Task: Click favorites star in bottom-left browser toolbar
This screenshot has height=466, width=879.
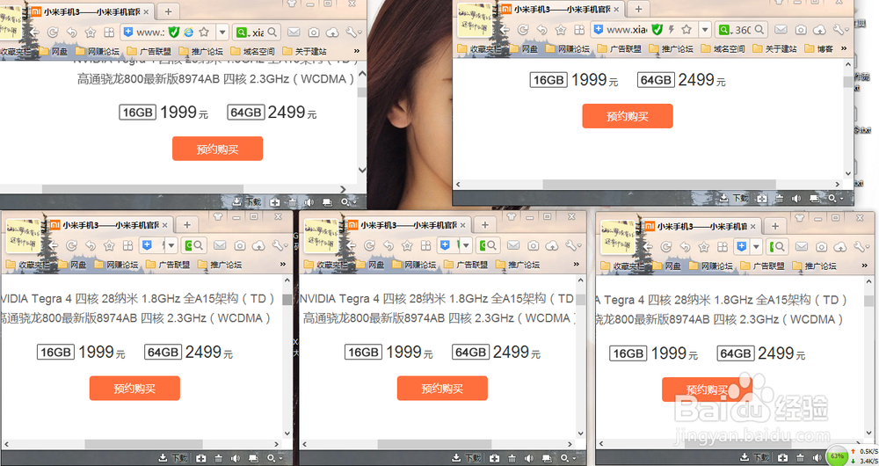Action: (109, 245)
